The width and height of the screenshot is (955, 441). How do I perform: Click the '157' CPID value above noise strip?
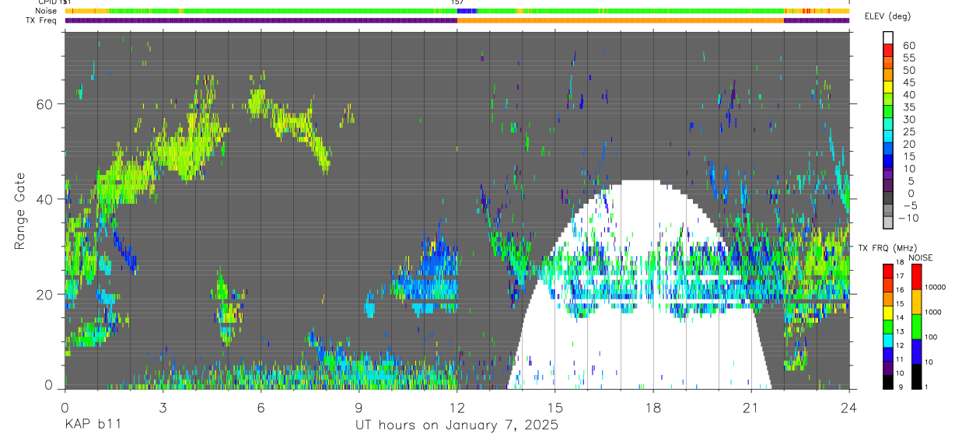457,2
